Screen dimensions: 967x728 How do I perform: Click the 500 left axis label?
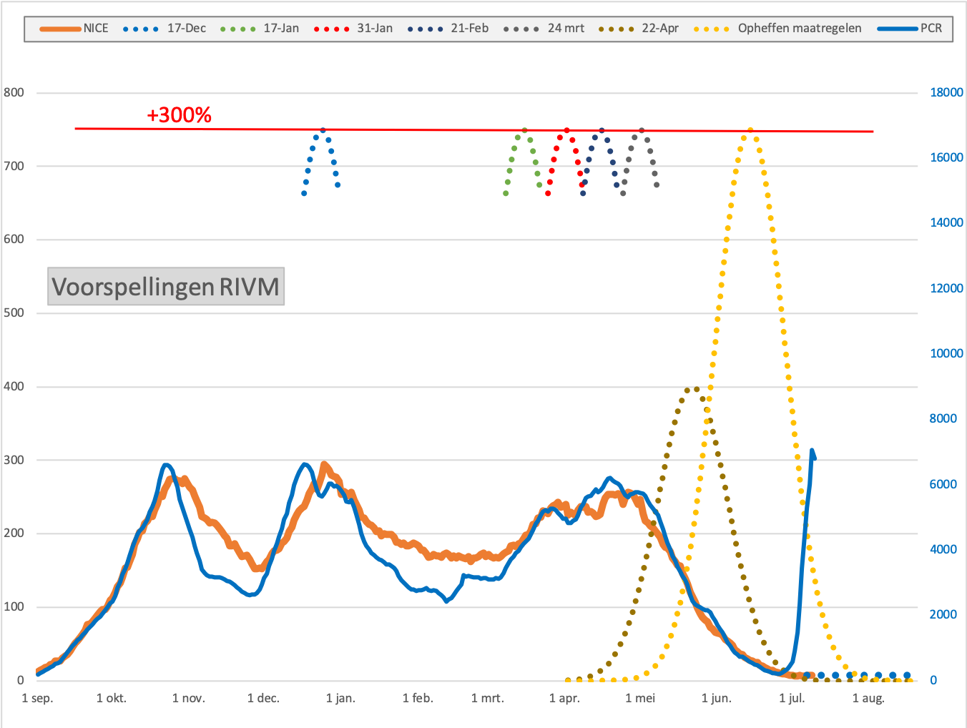coord(14,313)
